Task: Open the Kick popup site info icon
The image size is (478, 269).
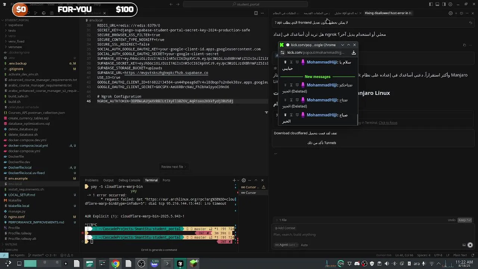Action: click(283, 53)
